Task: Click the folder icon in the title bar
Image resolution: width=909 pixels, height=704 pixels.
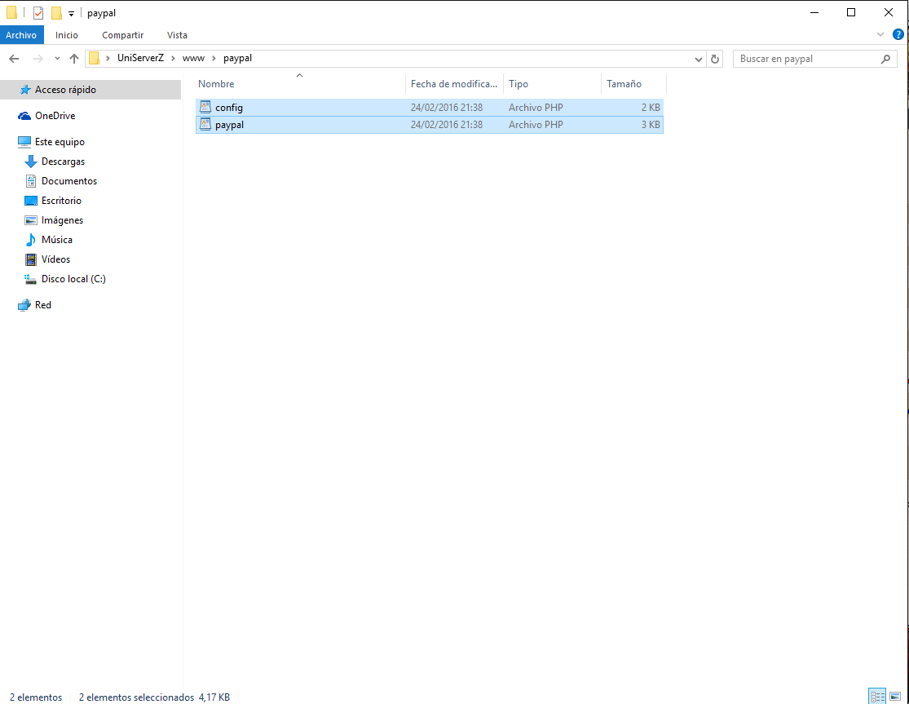Action: (x=11, y=13)
